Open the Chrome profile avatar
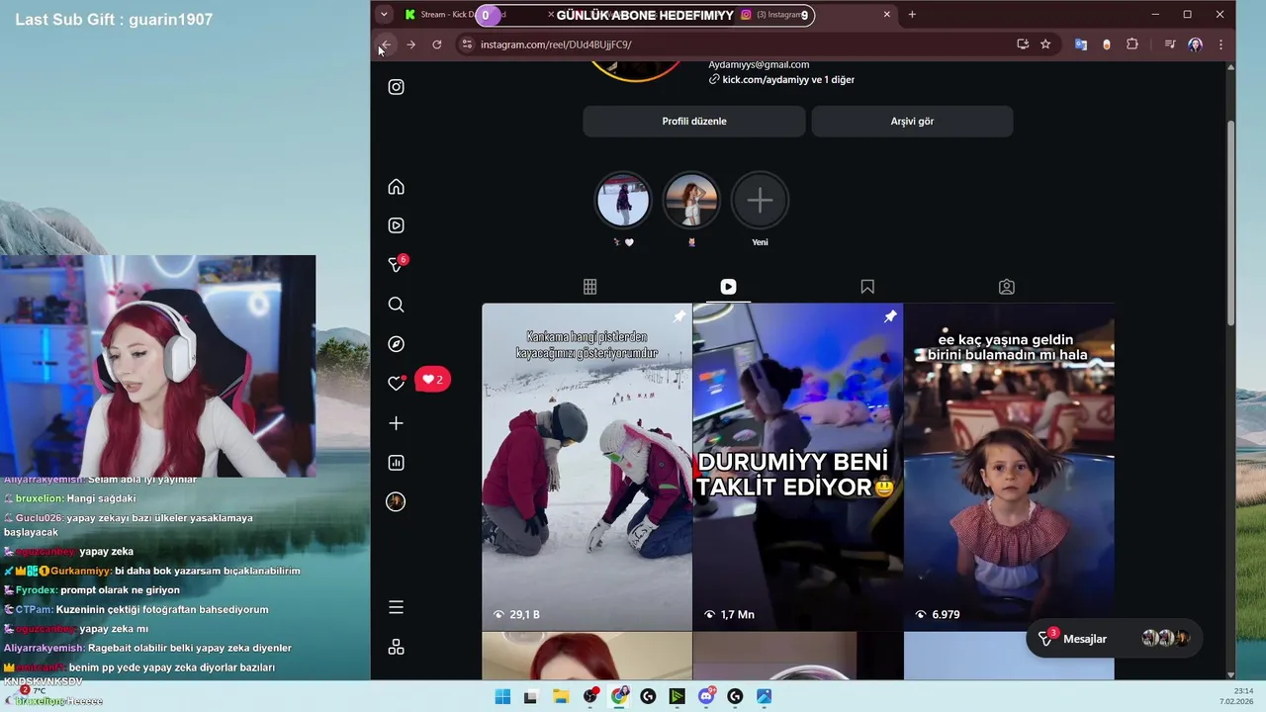This screenshot has width=1266, height=712. 1196,44
